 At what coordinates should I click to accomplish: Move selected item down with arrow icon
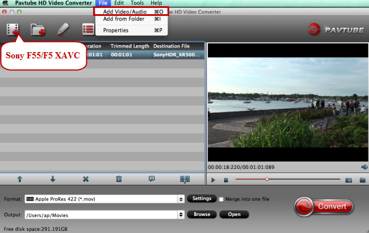53,179
